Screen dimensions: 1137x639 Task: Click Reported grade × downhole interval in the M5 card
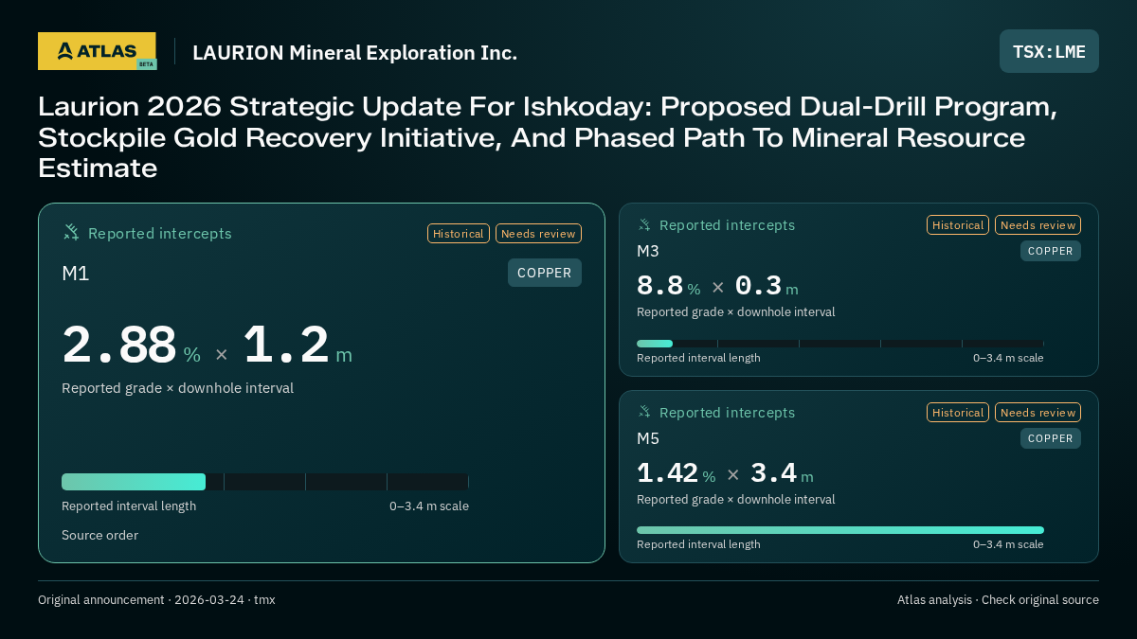click(x=736, y=500)
